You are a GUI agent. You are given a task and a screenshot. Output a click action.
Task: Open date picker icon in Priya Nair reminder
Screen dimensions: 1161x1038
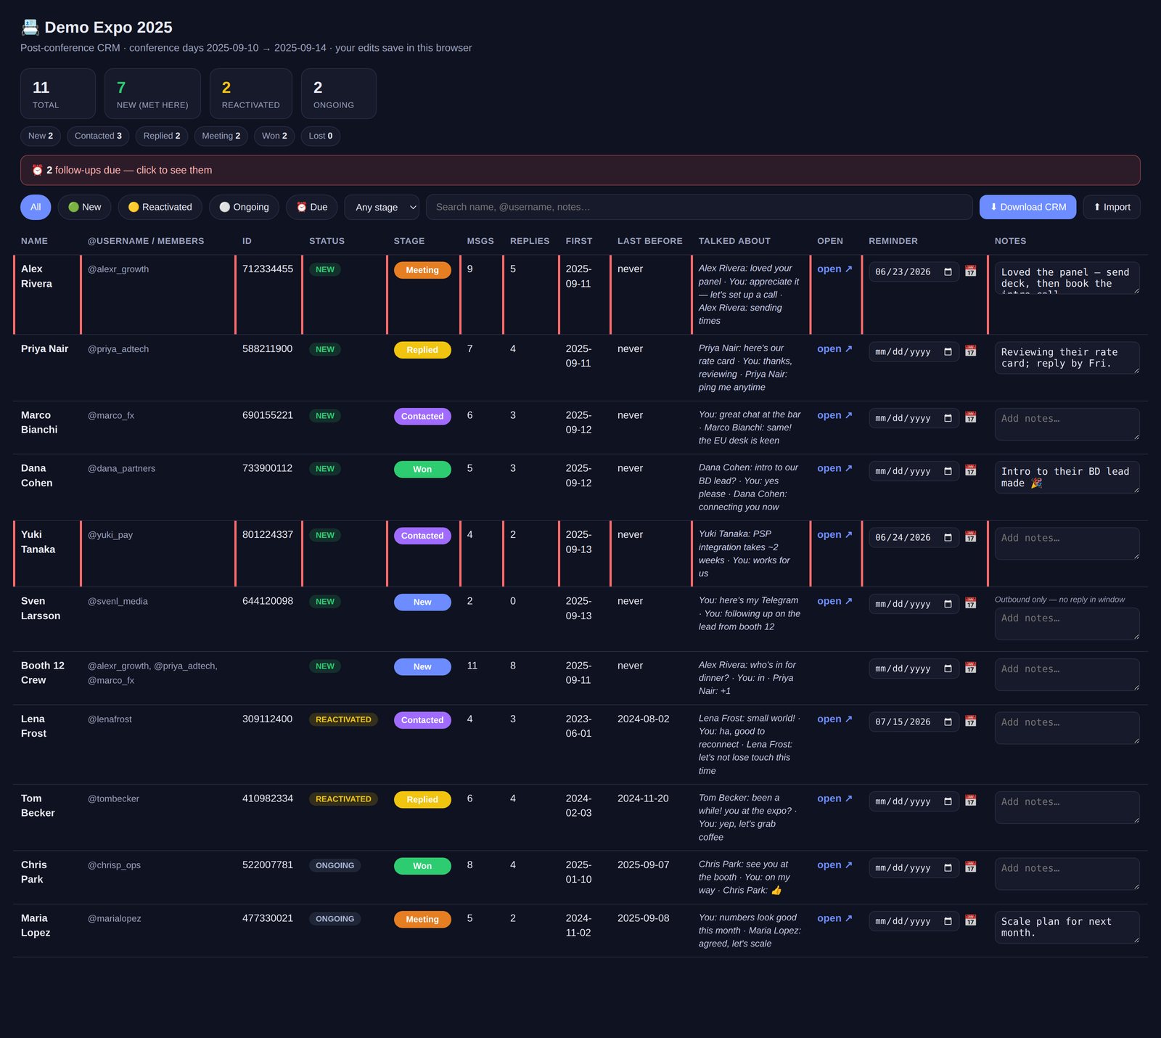pos(948,352)
